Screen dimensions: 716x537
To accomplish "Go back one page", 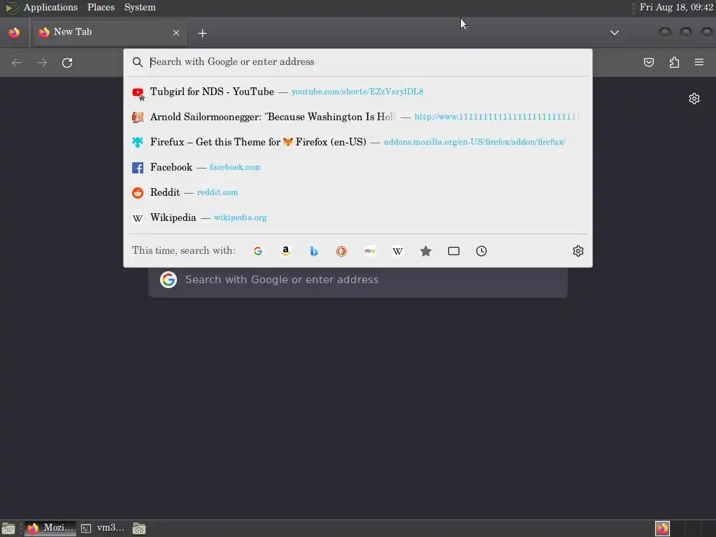I will (17, 62).
